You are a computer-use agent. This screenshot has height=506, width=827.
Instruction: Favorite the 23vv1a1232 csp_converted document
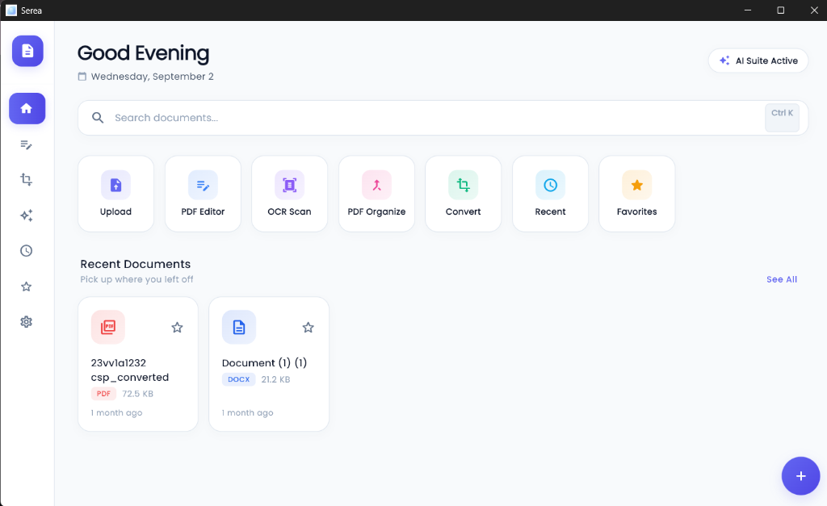[x=177, y=328]
